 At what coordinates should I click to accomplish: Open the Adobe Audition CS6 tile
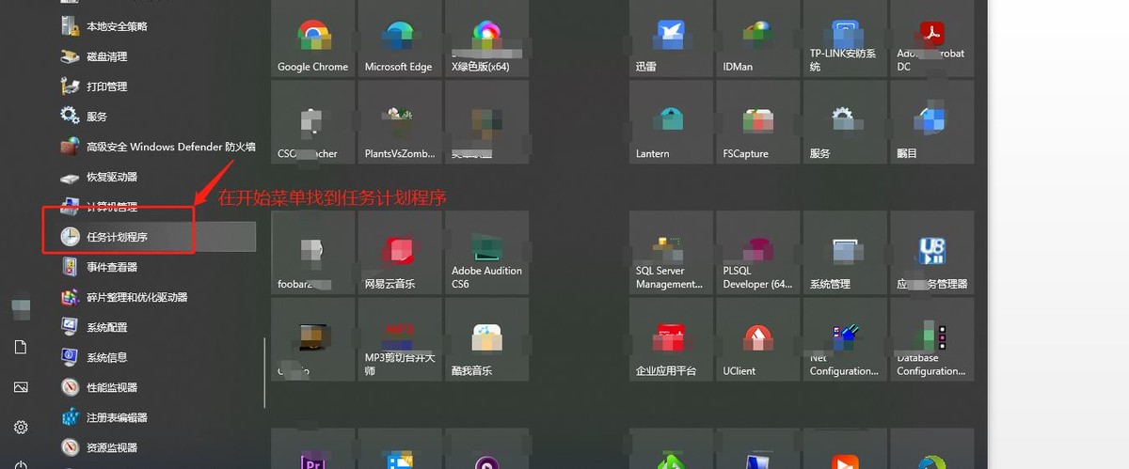(x=486, y=252)
